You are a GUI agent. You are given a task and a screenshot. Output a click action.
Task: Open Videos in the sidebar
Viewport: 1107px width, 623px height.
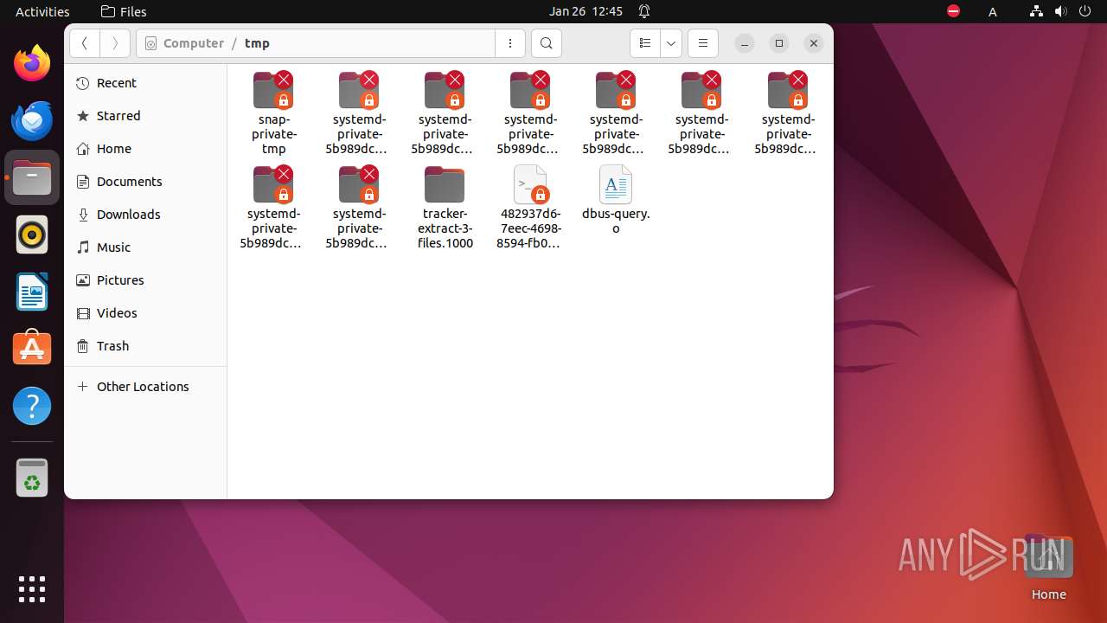(x=145, y=313)
